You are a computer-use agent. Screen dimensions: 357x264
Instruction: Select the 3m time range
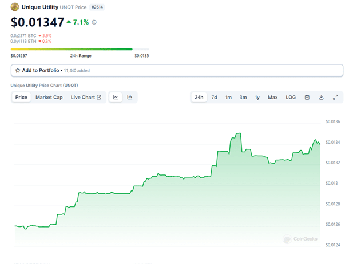click(243, 98)
